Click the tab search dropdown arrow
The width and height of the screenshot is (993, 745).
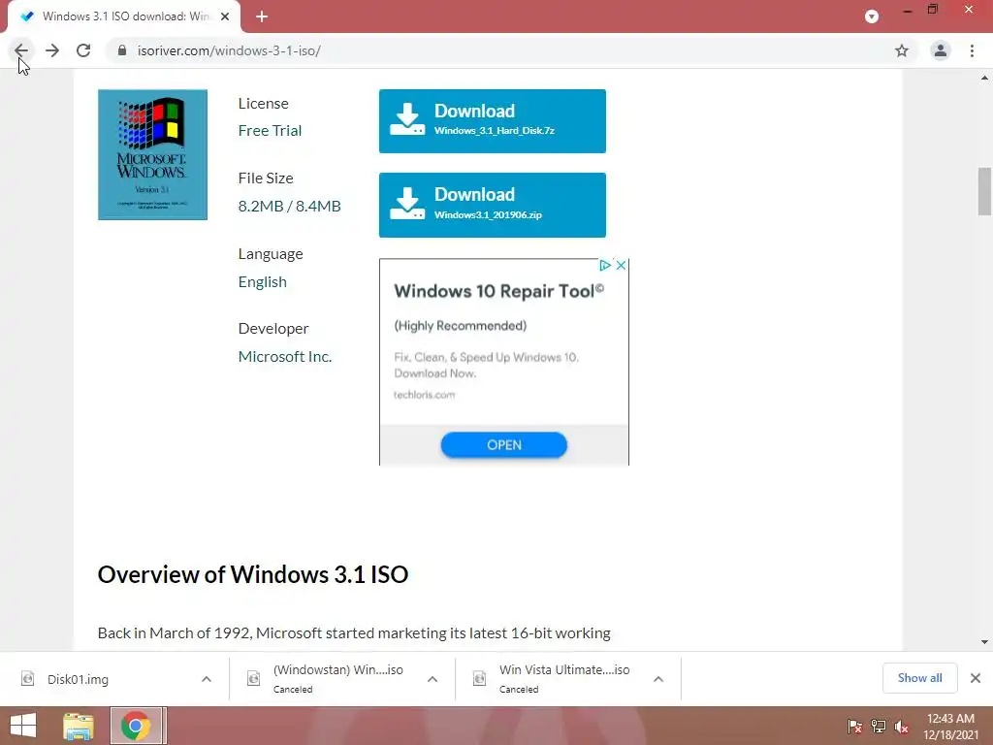(x=872, y=16)
